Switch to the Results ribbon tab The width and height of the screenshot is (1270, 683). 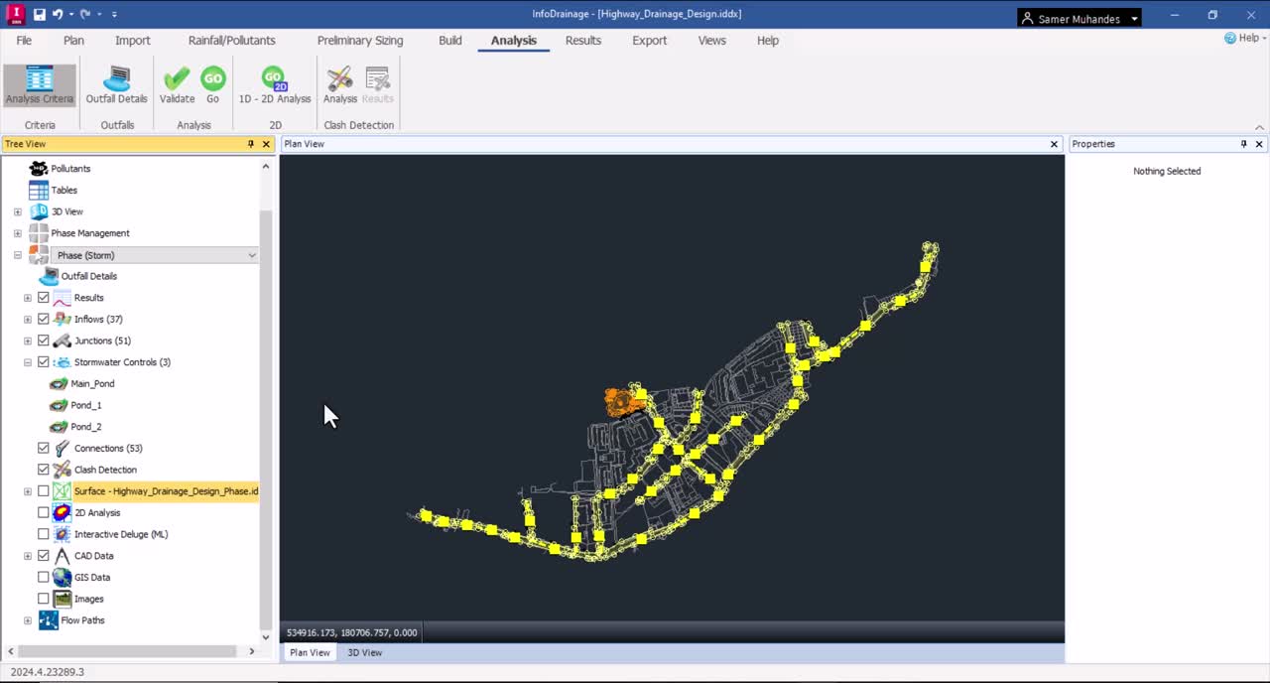[x=583, y=41]
